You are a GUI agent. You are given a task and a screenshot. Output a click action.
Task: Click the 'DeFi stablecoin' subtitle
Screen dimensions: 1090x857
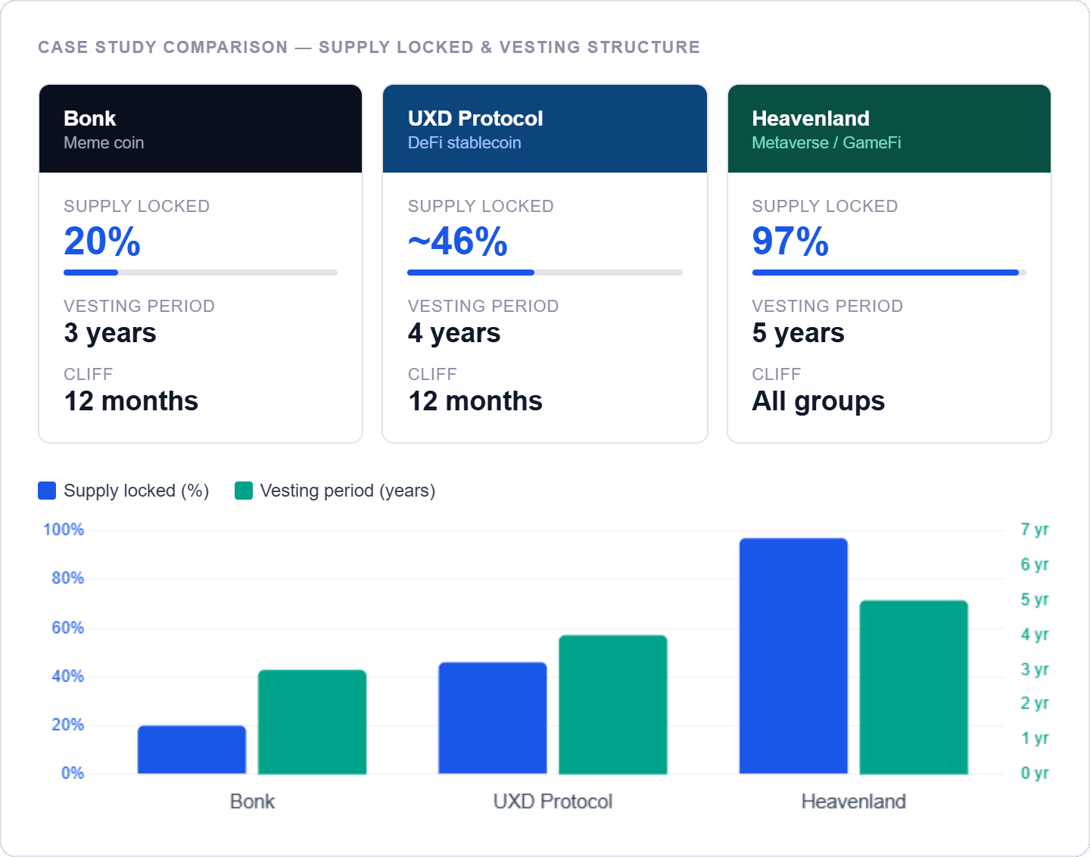click(x=465, y=143)
